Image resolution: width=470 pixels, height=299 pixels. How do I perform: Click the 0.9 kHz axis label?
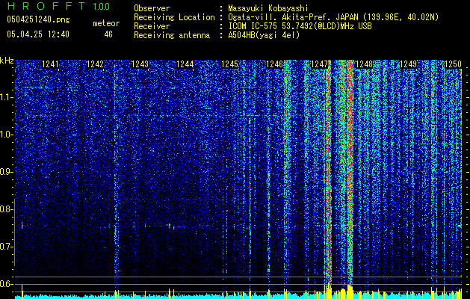(x=5, y=172)
